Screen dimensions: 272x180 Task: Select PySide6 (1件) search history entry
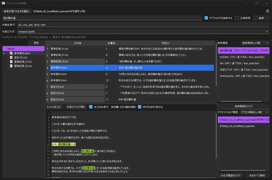point(243,57)
